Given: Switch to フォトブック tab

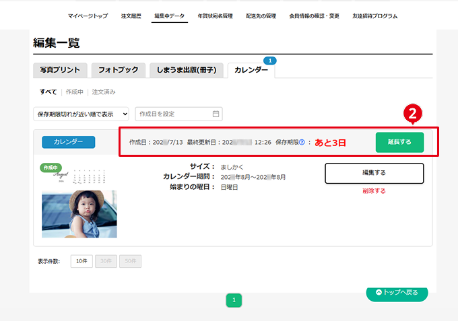Looking at the screenshot, I should pos(119,70).
